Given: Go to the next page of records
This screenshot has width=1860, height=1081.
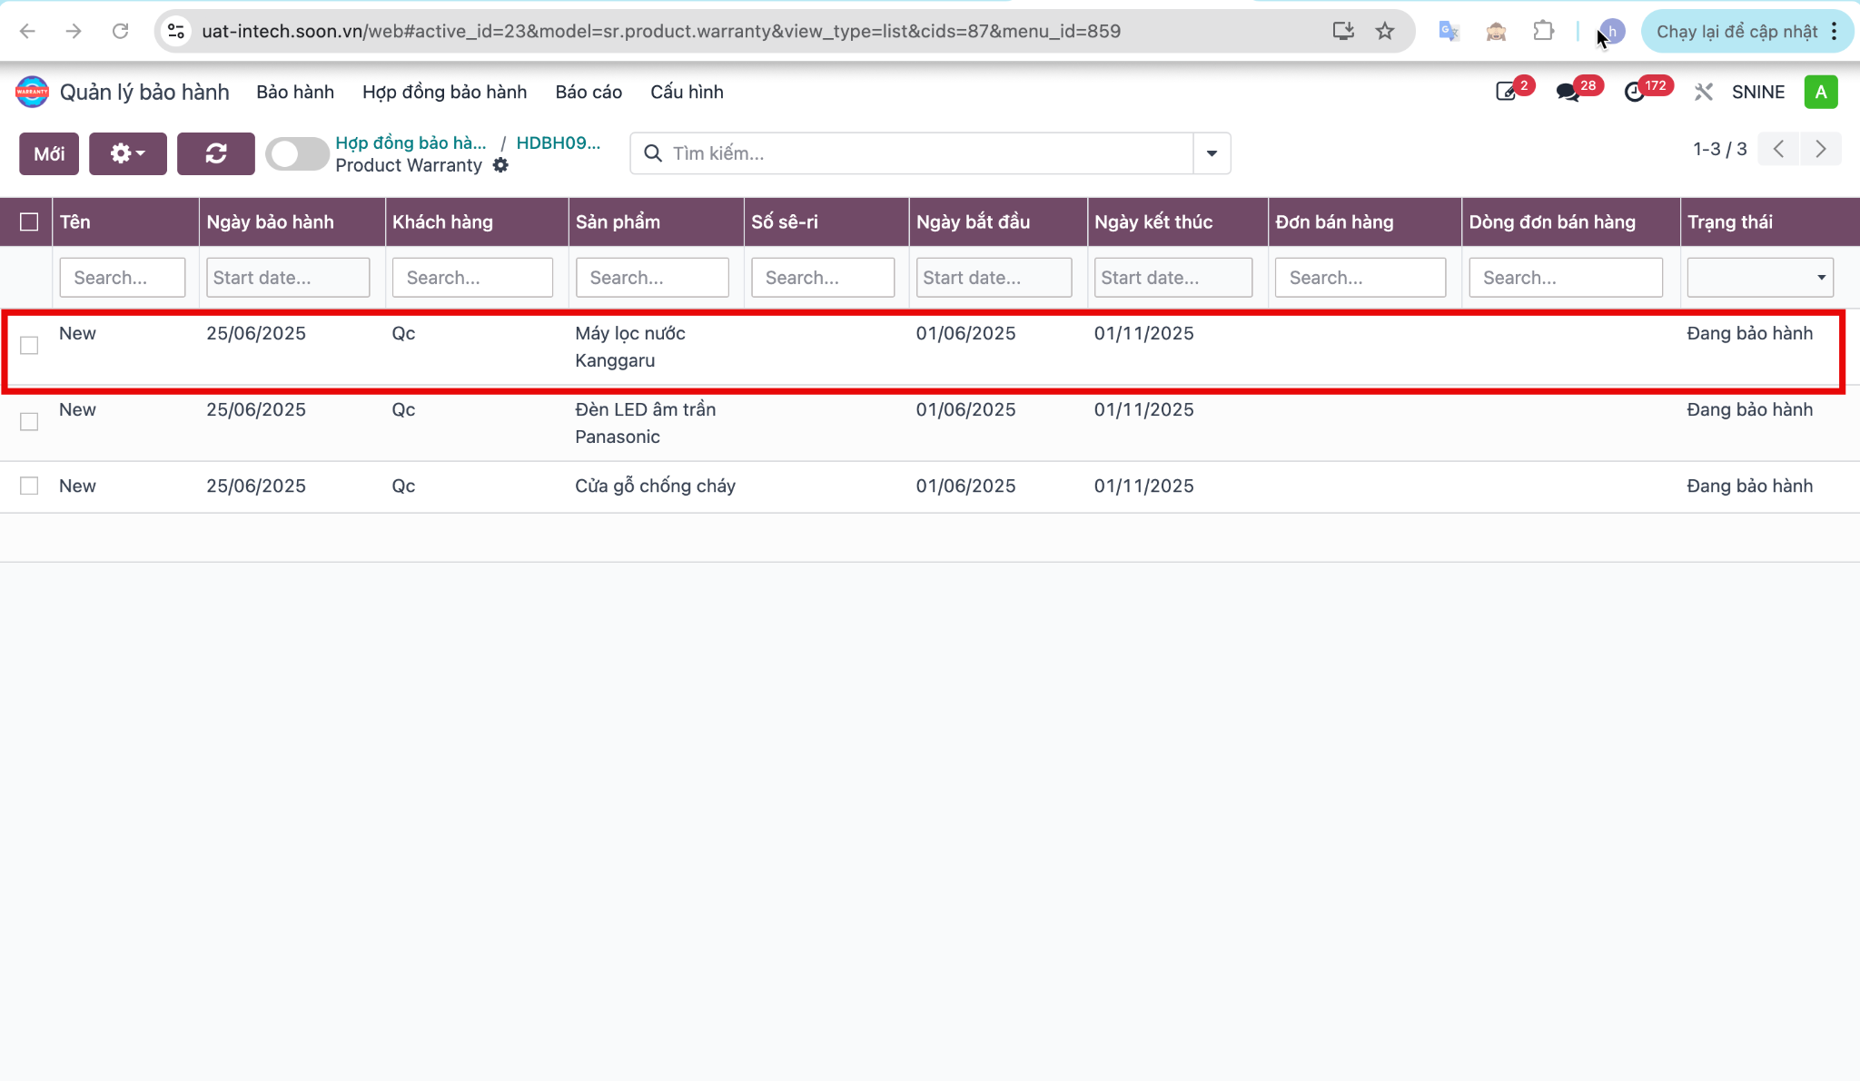Looking at the screenshot, I should tap(1821, 149).
